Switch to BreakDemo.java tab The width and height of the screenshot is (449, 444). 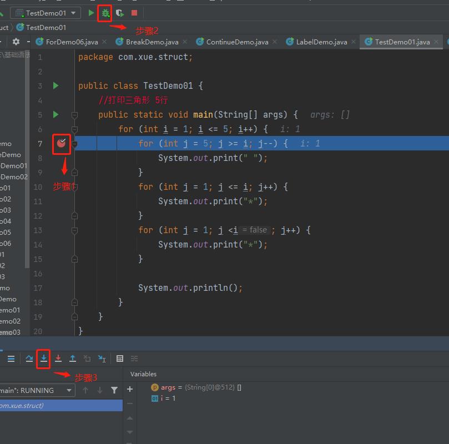coord(152,42)
